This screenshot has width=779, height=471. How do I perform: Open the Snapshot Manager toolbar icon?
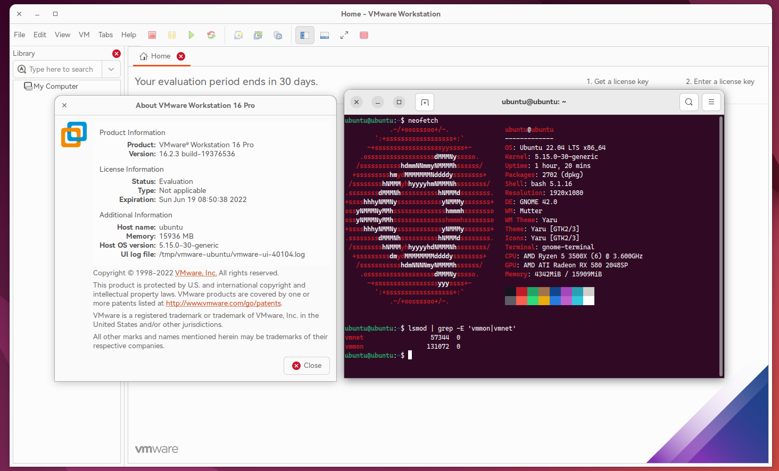(278, 35)
